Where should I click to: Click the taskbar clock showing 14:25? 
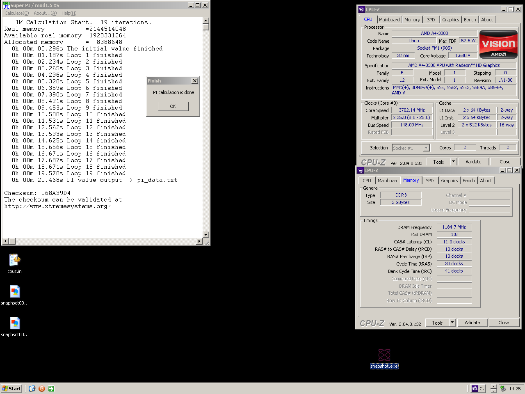pyautogui.click(x=515, y=389)
